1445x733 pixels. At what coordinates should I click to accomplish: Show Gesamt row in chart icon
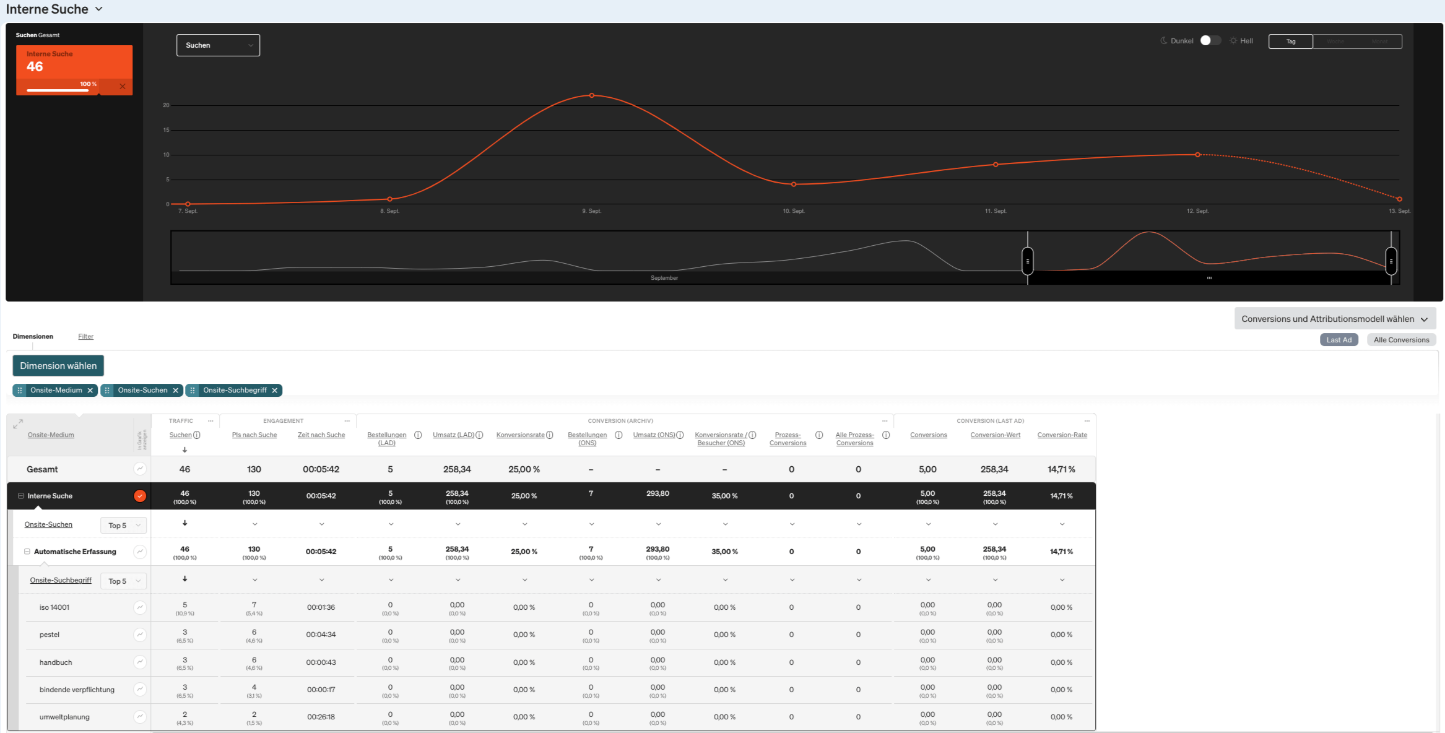(140, 469)
